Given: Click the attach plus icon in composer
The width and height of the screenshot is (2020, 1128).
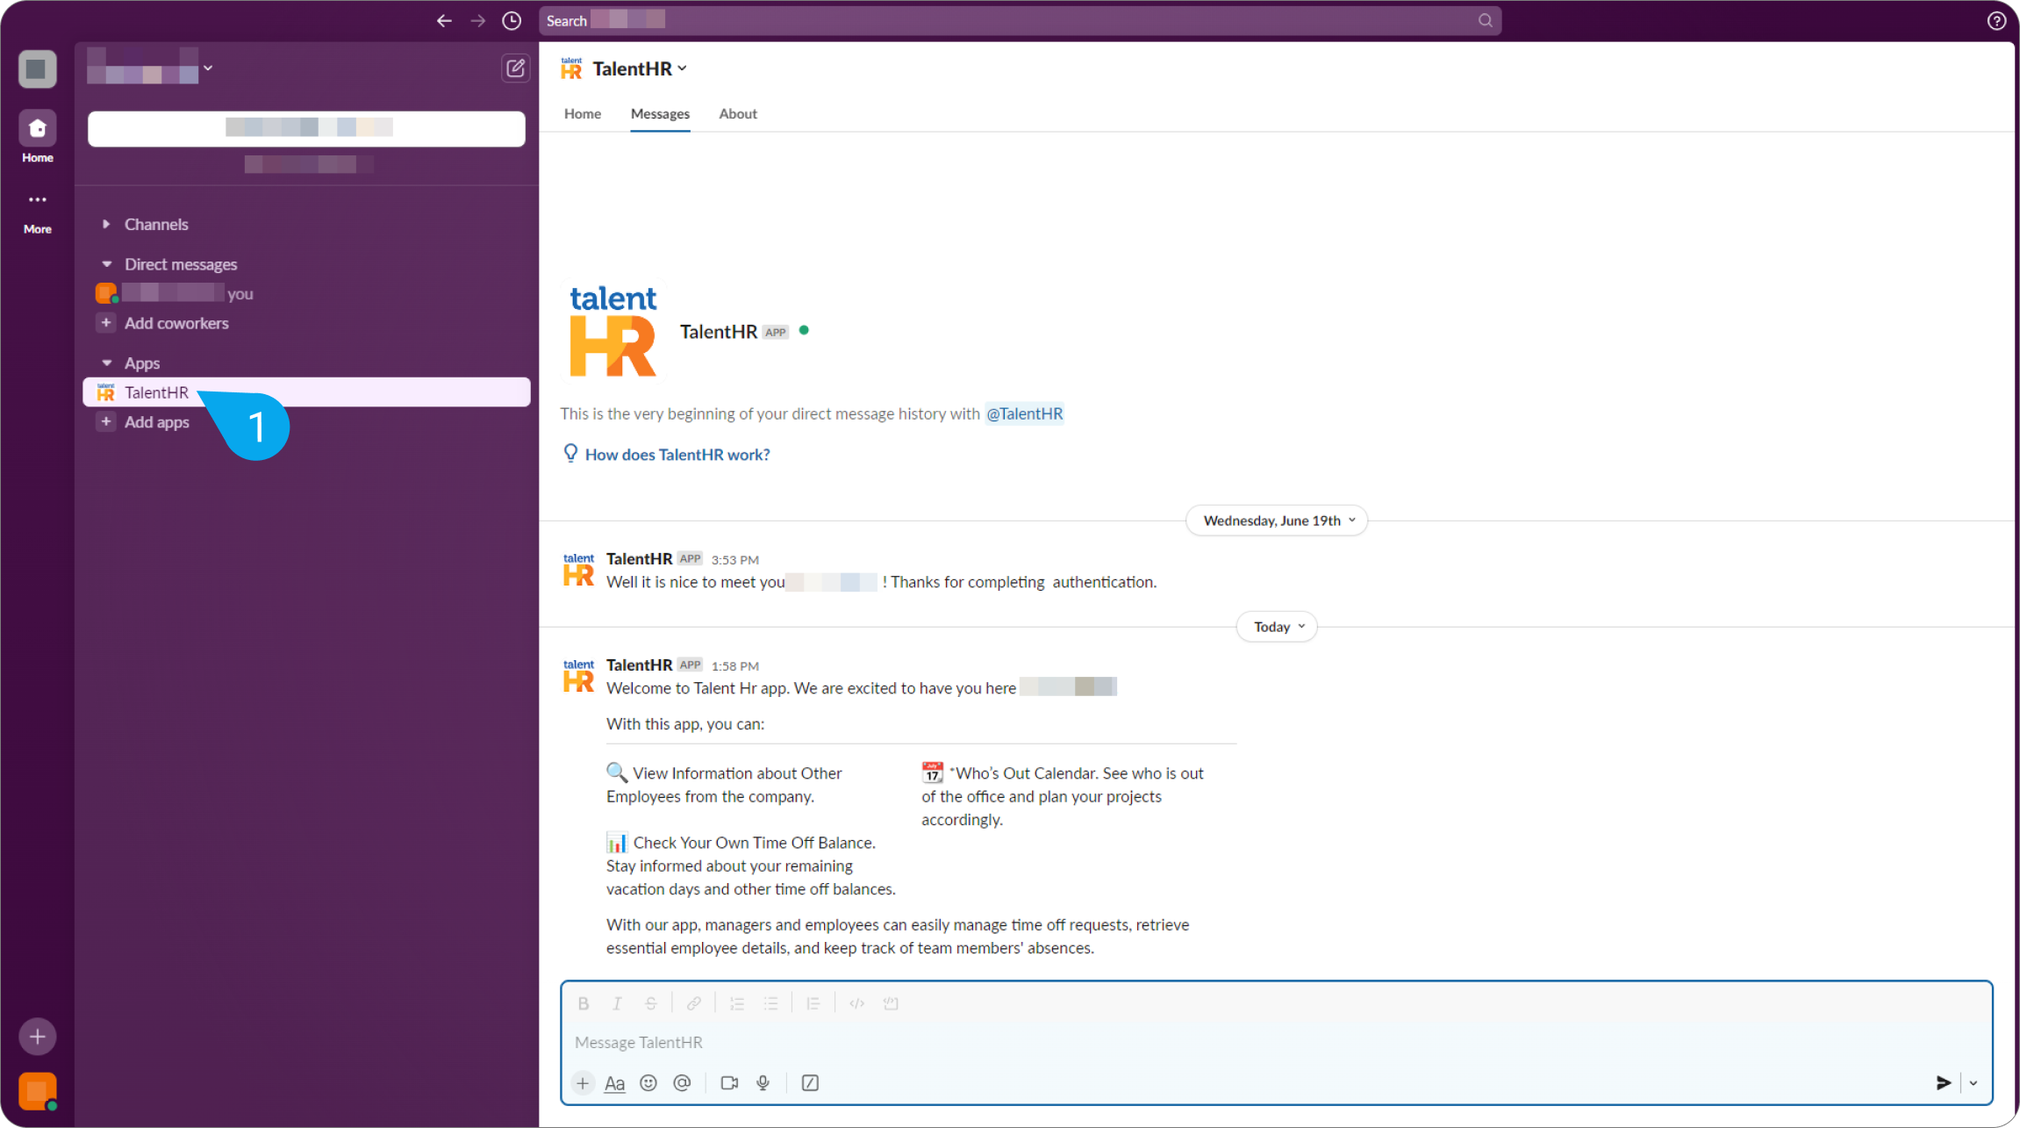Looking at the screenshot, I should pos(582,1083).
